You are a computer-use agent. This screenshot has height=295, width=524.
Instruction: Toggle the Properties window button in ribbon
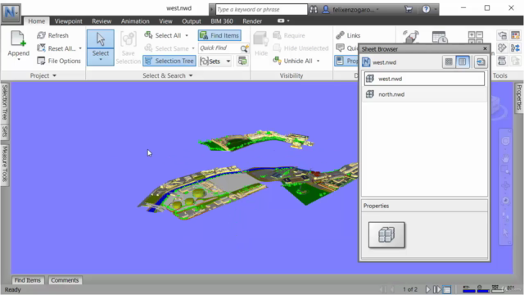click(x=346, y=61)
